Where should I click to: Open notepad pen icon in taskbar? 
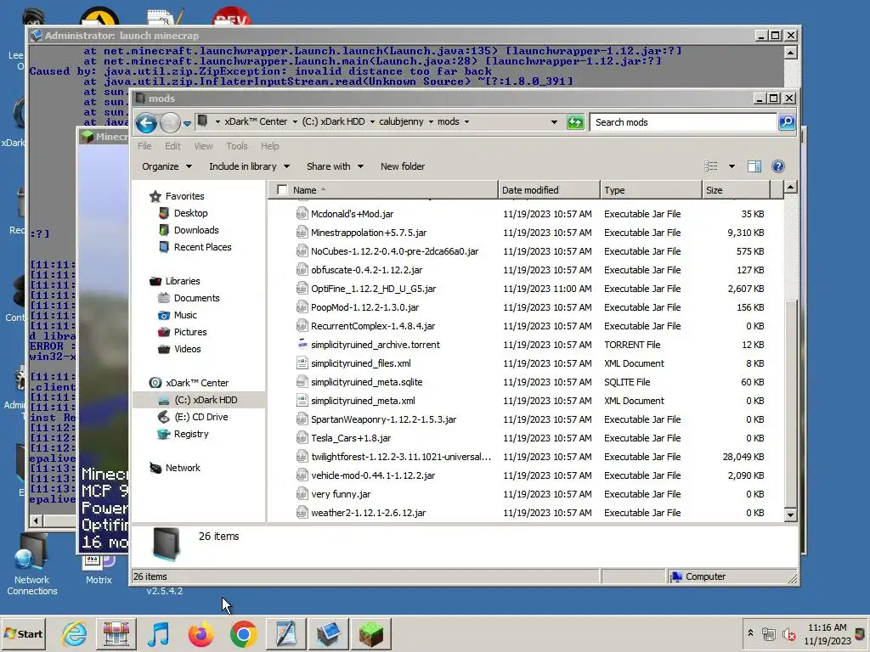[285, 633]
